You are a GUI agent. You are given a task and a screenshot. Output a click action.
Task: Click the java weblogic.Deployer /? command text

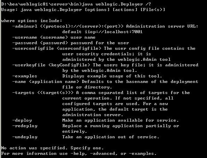tap(116, 4)
